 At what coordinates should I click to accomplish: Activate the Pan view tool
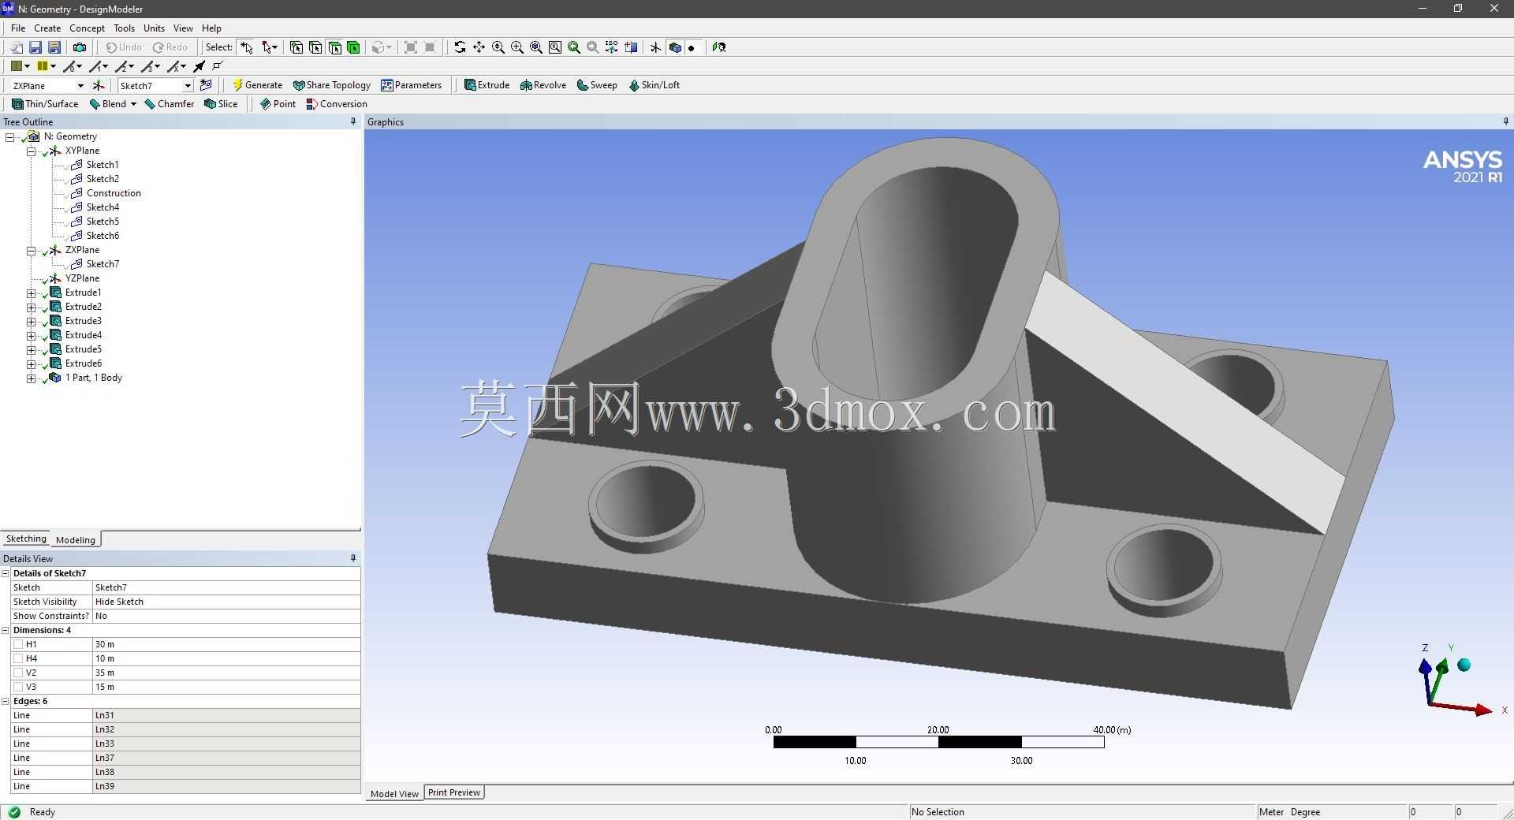(479, 47)
